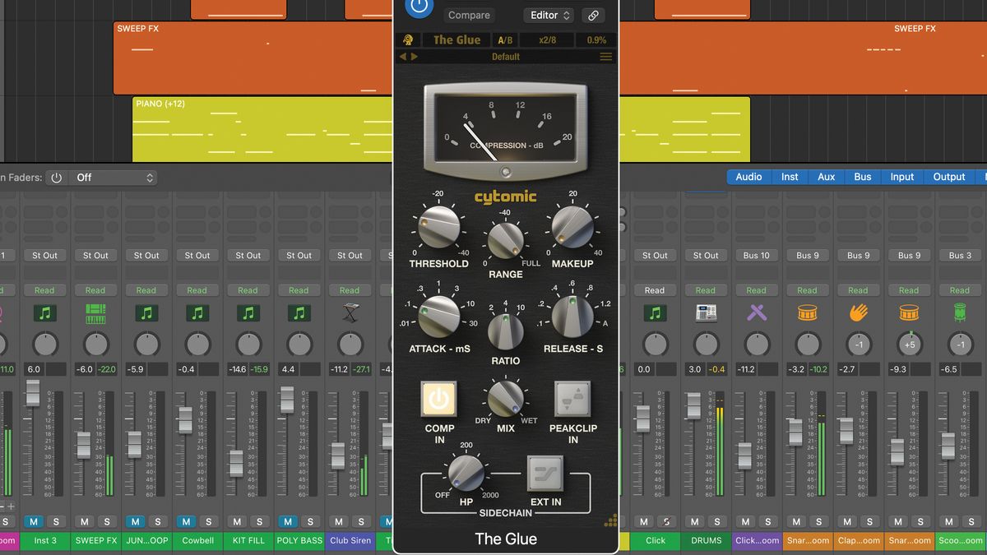Viewport: 987px width, 555px height.
Task: Click the DRUMS drum machine icon
Action: [x=706, y=313]
